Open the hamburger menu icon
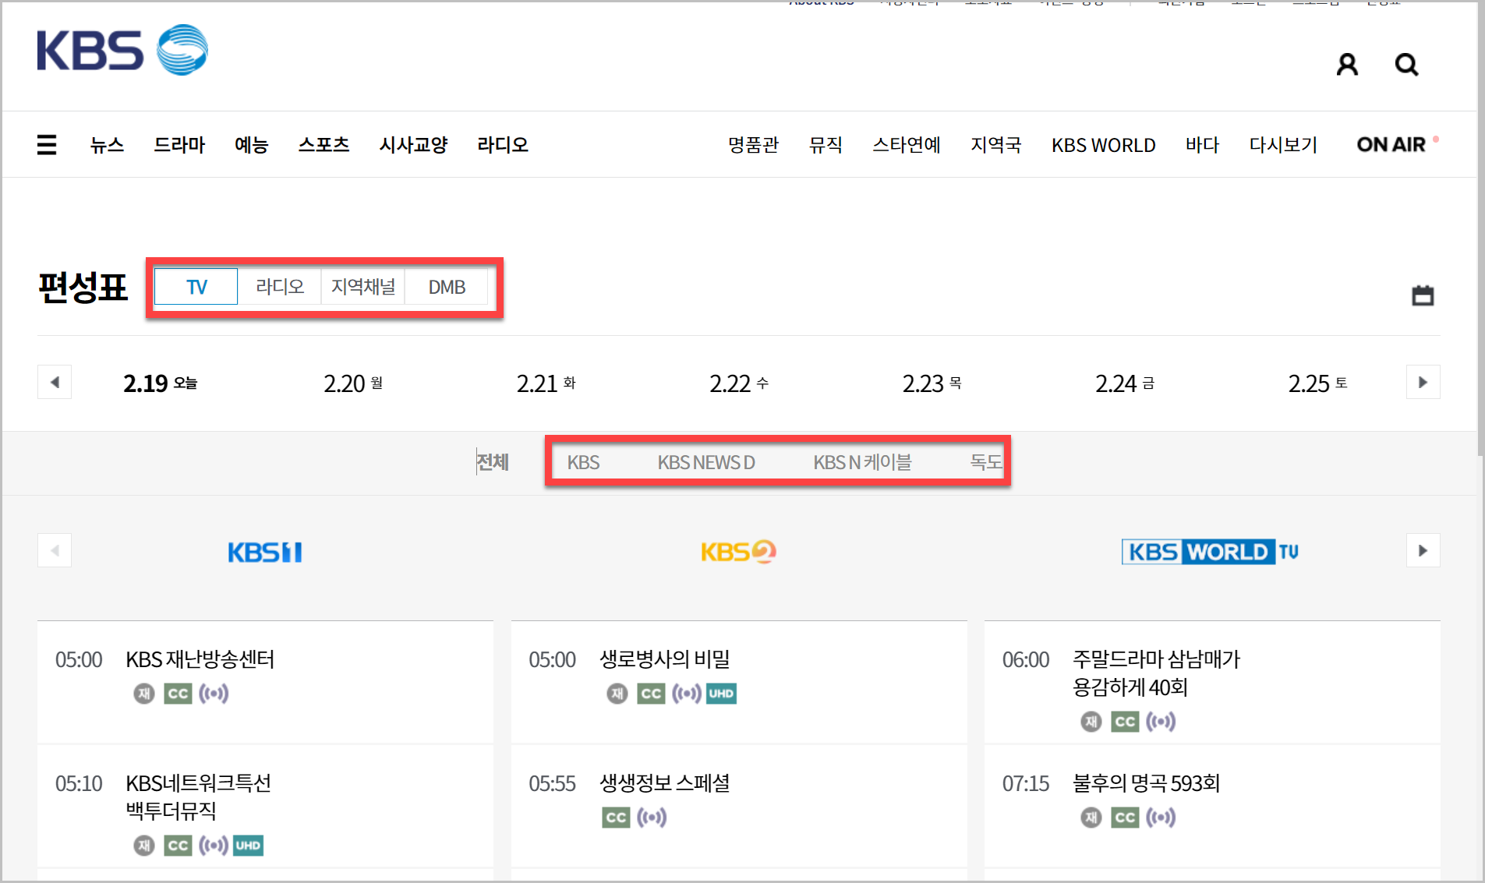The height and width of the screenshot is (883, 1485). click(47, 144)
